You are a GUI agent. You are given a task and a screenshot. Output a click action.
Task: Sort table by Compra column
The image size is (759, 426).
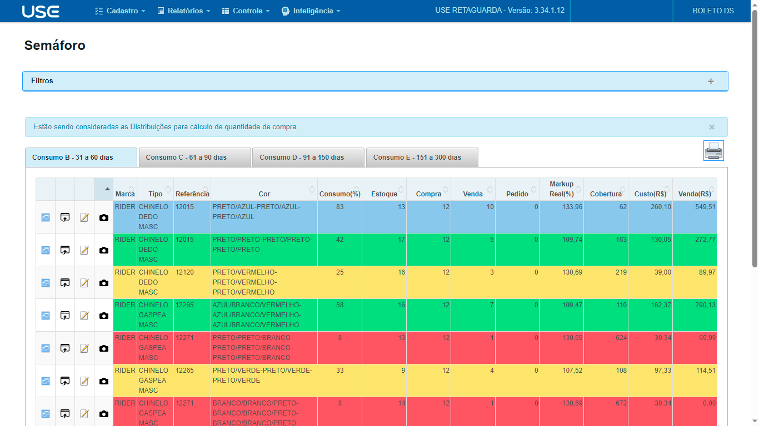(x=429, y=189)
